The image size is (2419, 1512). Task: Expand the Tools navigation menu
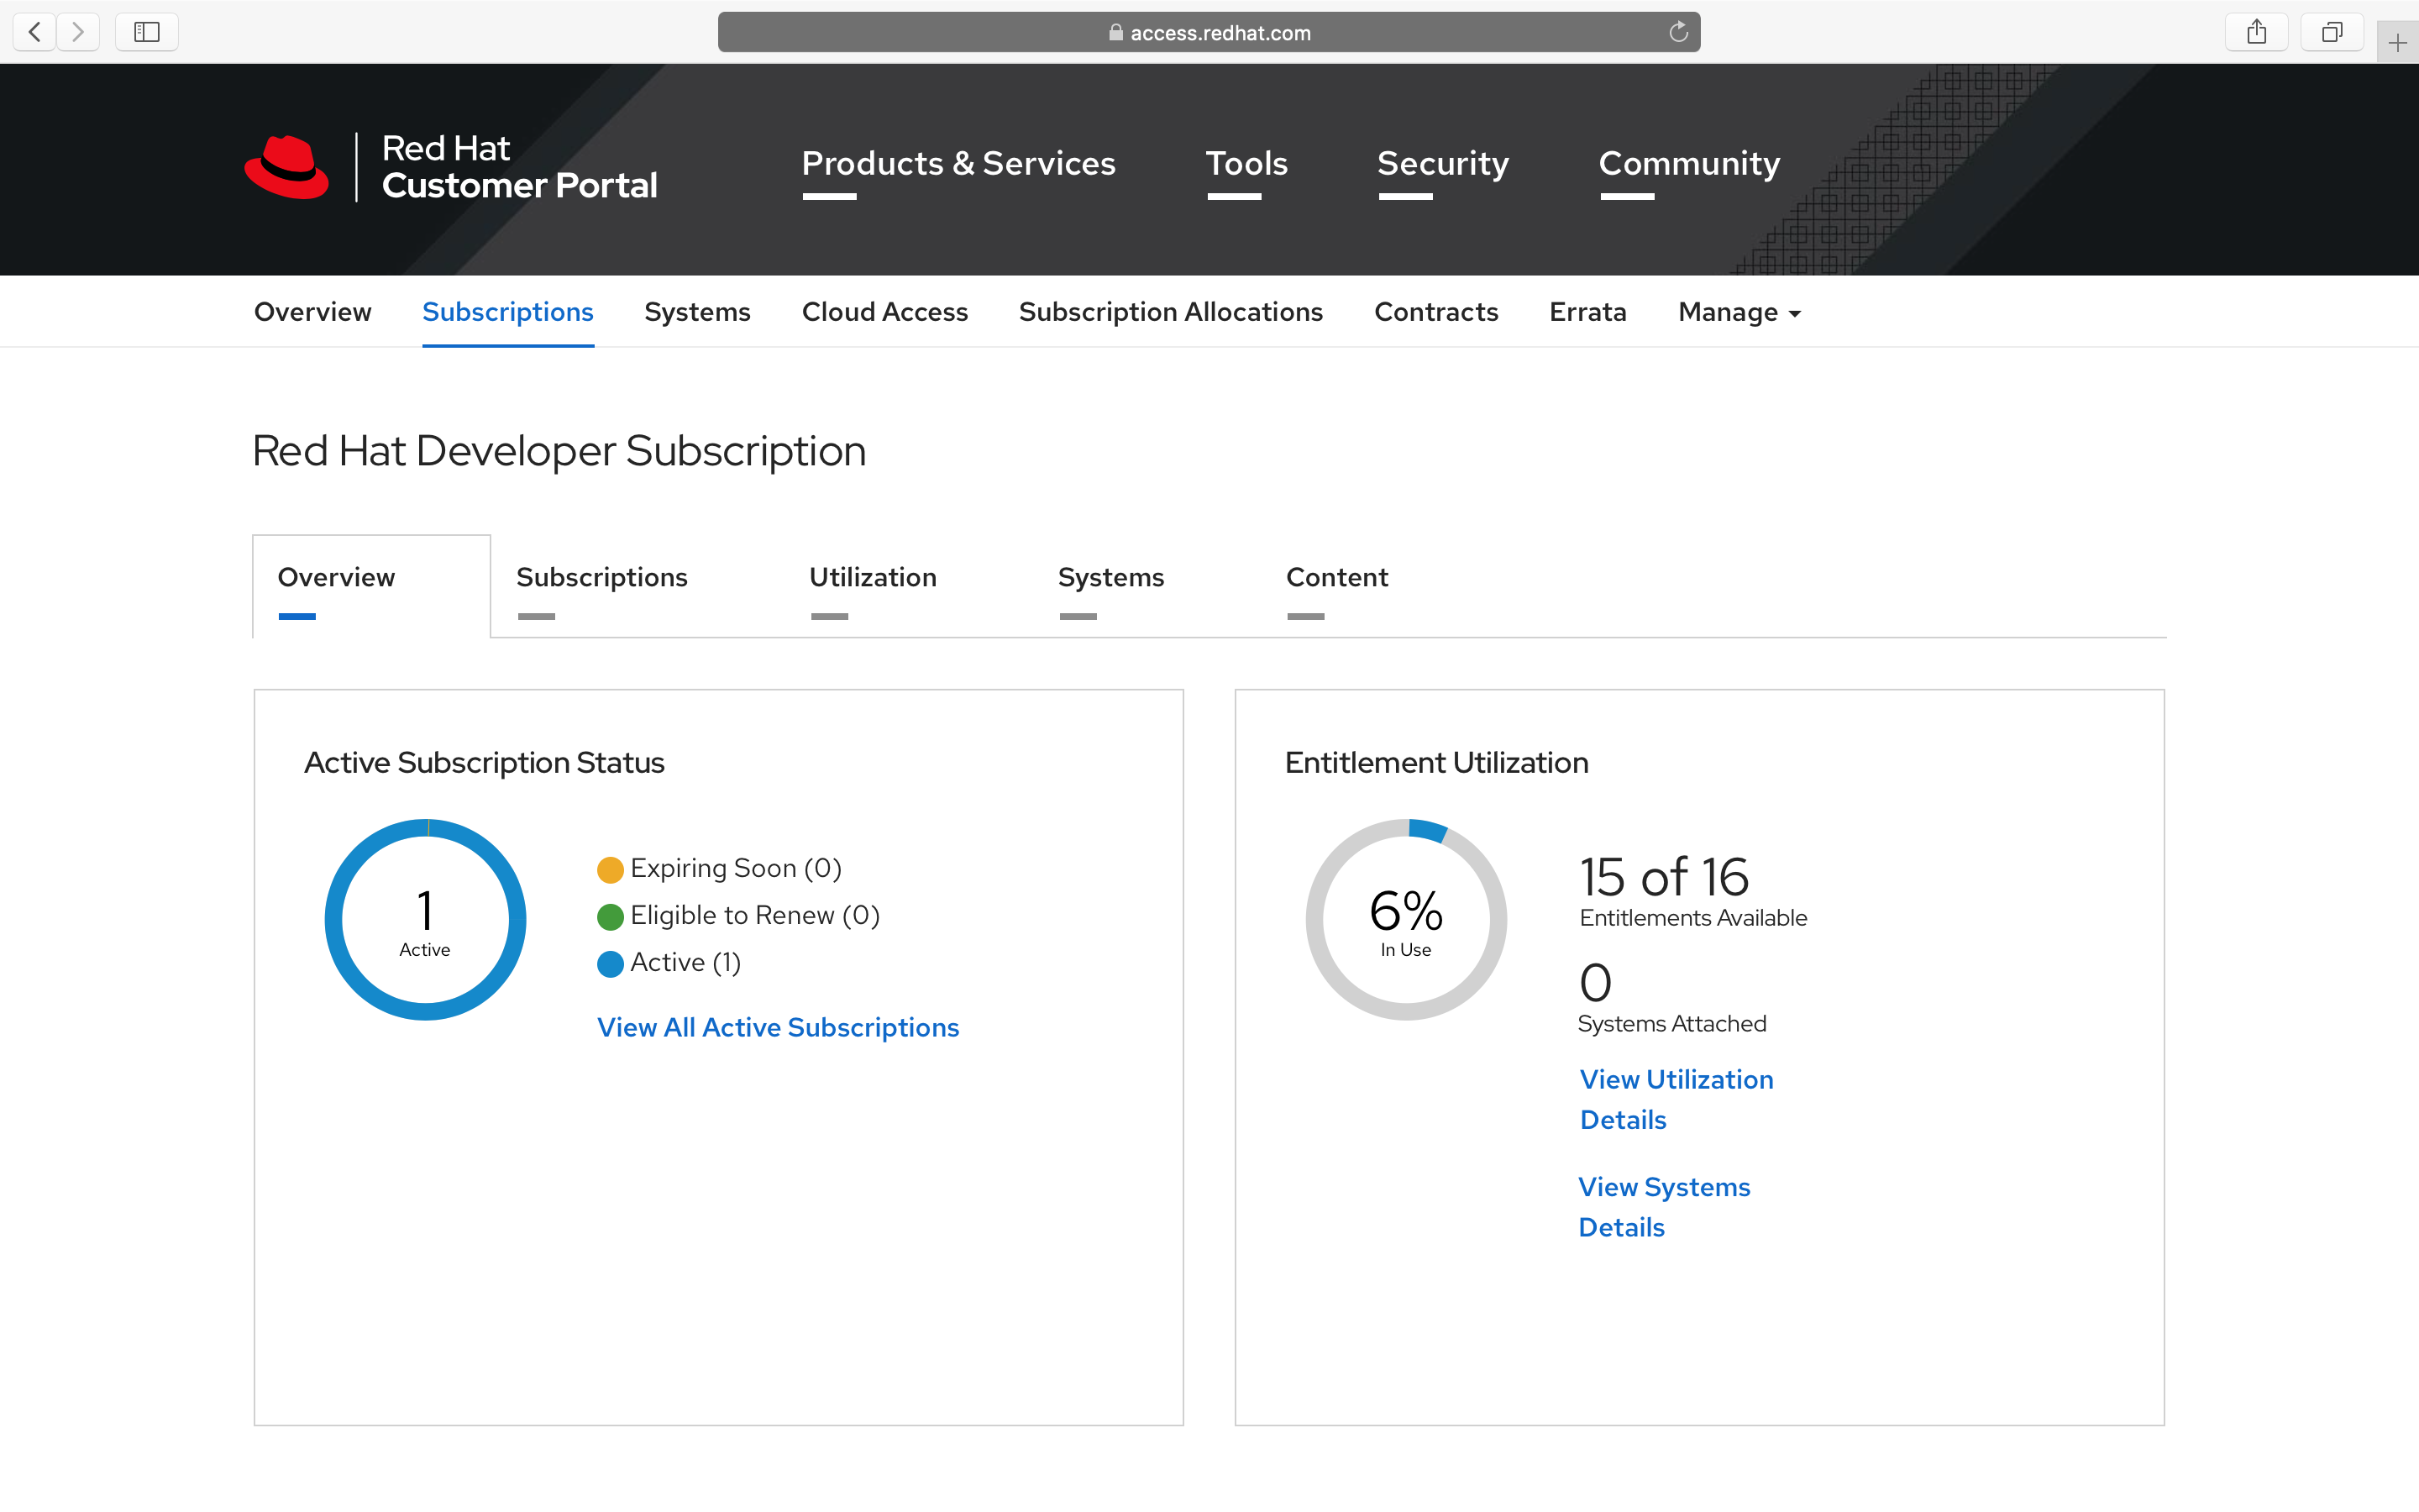(1246, 164)
